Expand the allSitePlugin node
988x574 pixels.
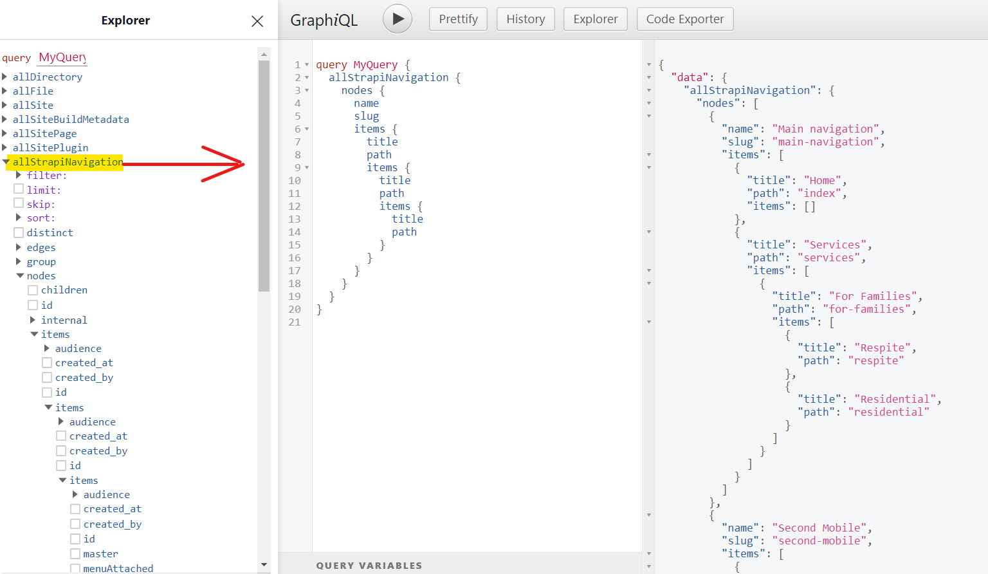click(5, 147)
